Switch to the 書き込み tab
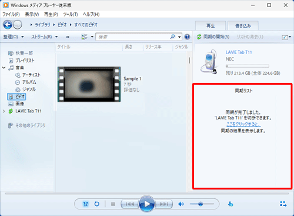 (x=243, y=26)
